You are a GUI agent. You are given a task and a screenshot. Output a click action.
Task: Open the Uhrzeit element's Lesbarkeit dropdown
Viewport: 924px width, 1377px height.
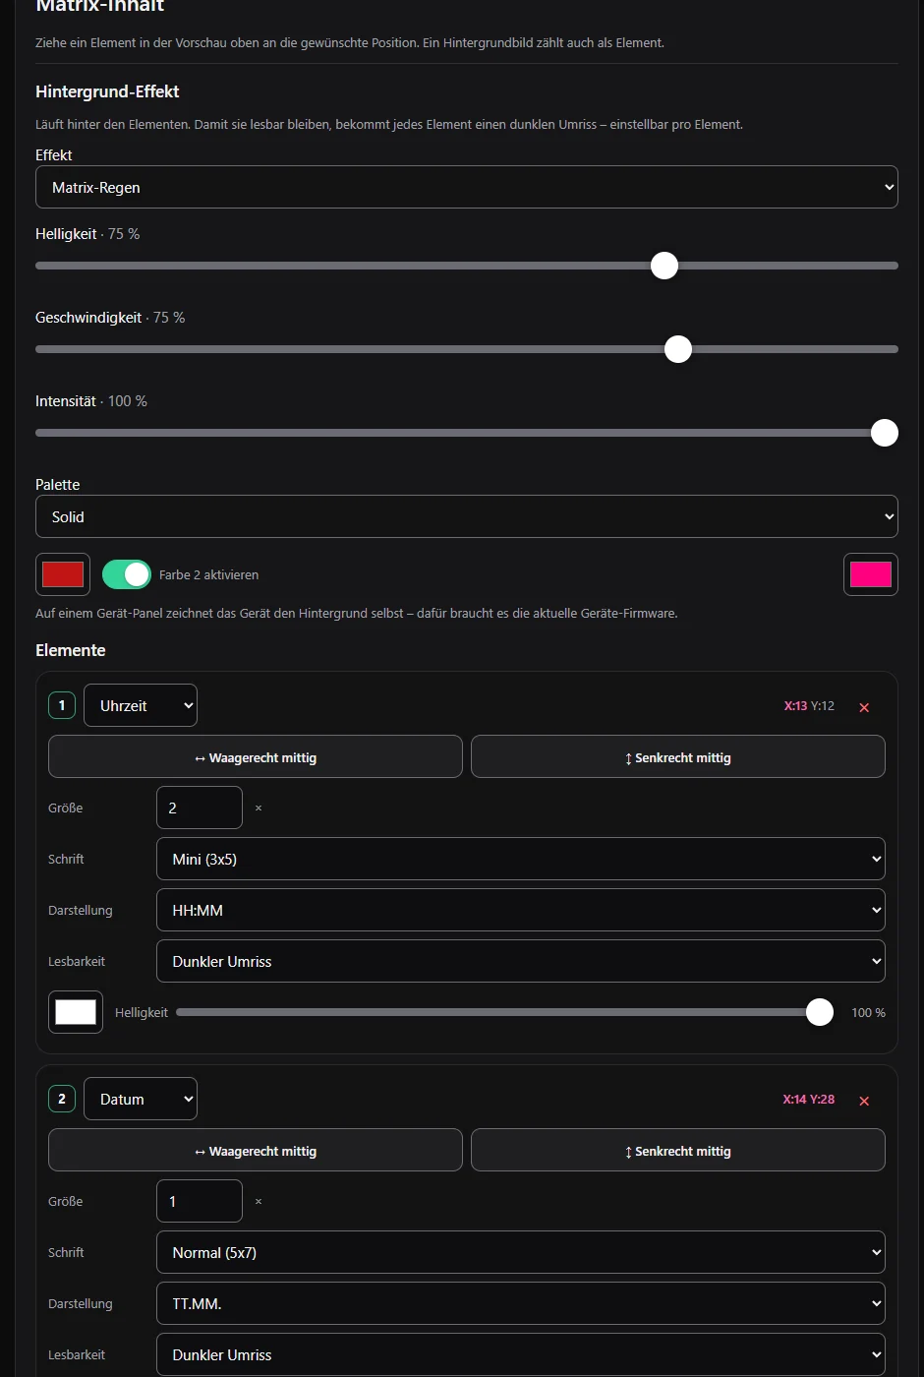point(521,961)
